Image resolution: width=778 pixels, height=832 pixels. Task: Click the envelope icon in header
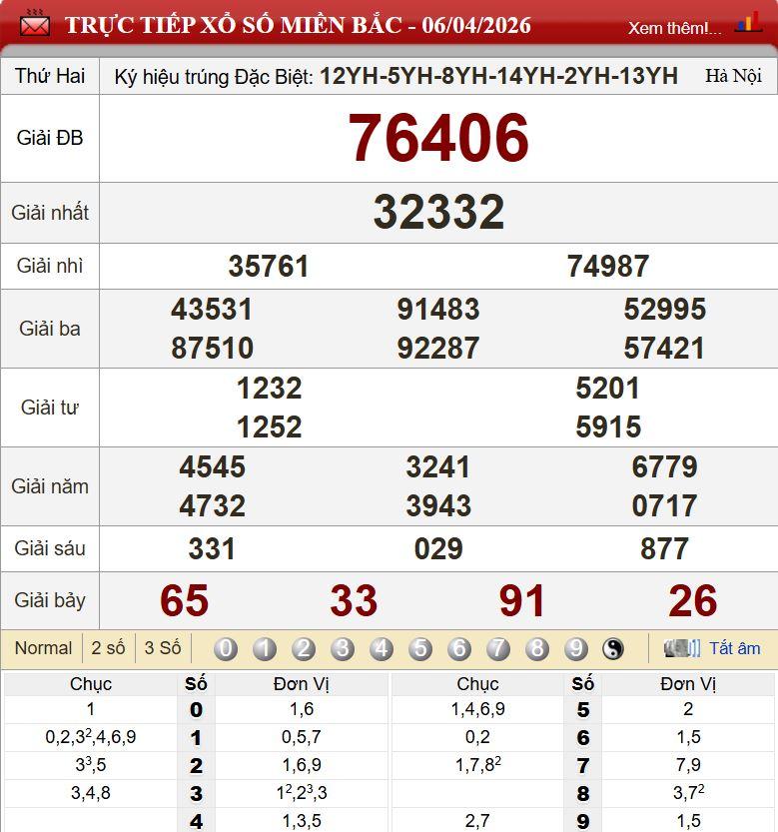click(35, 25)
